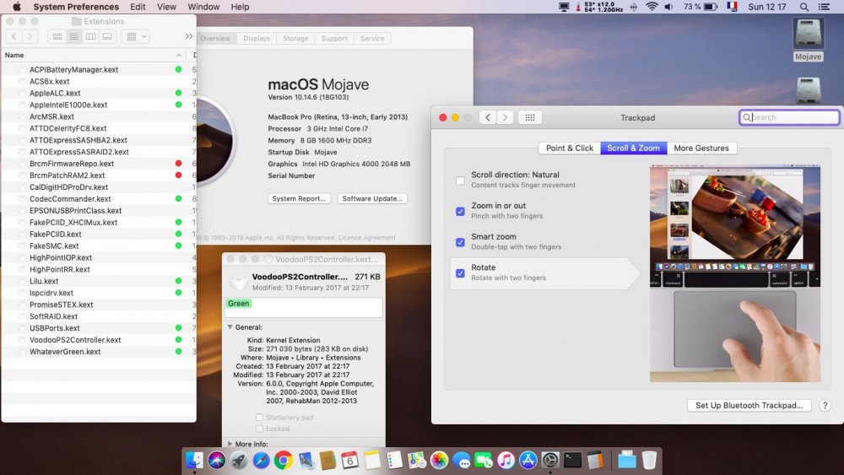The image size is (844, 475).
Task: Switch to the More Gestures tab
Action: click(x=701, y=148)
